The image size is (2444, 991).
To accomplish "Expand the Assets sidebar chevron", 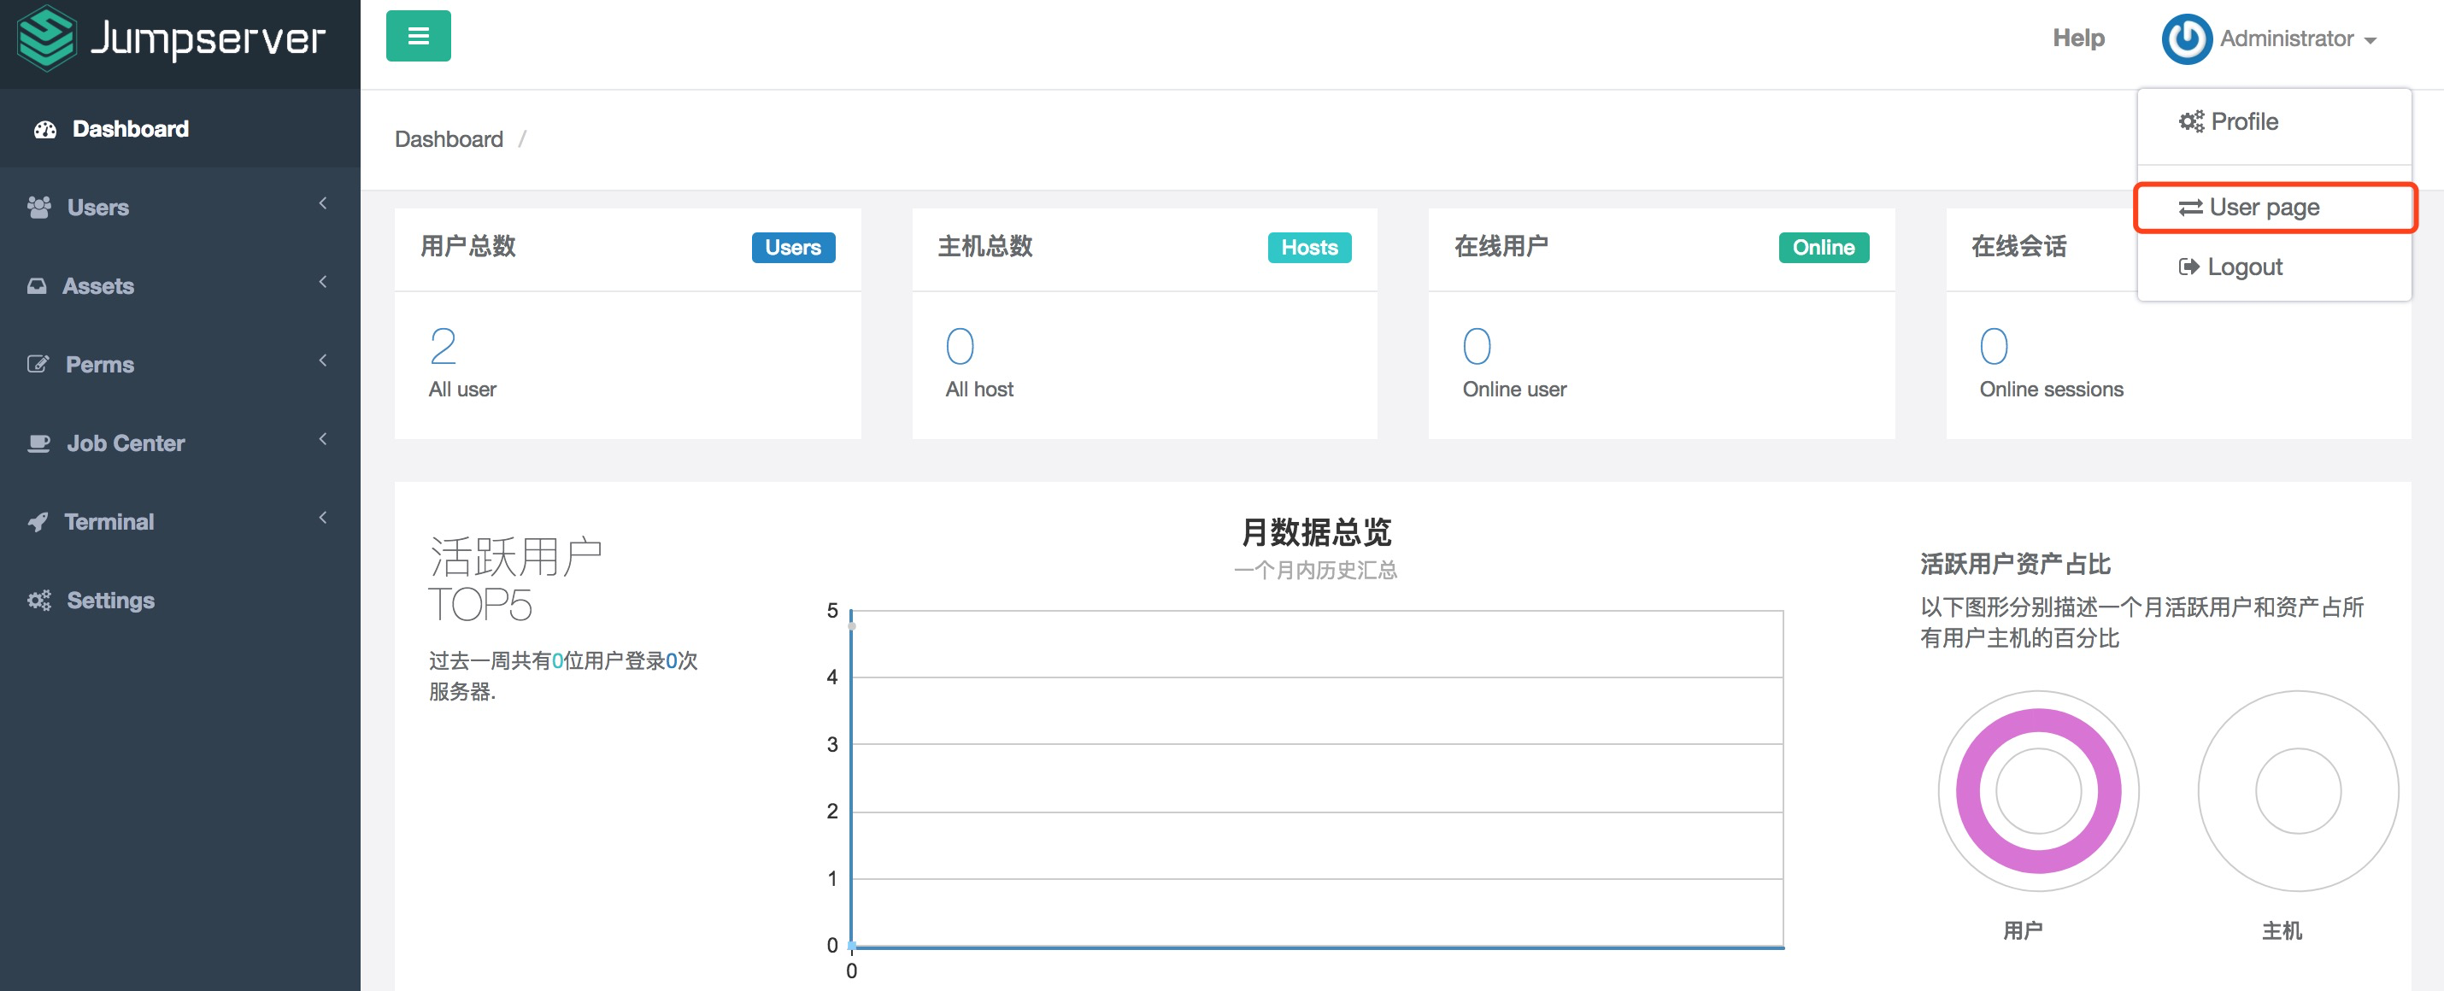I will (x=322, y=282).
